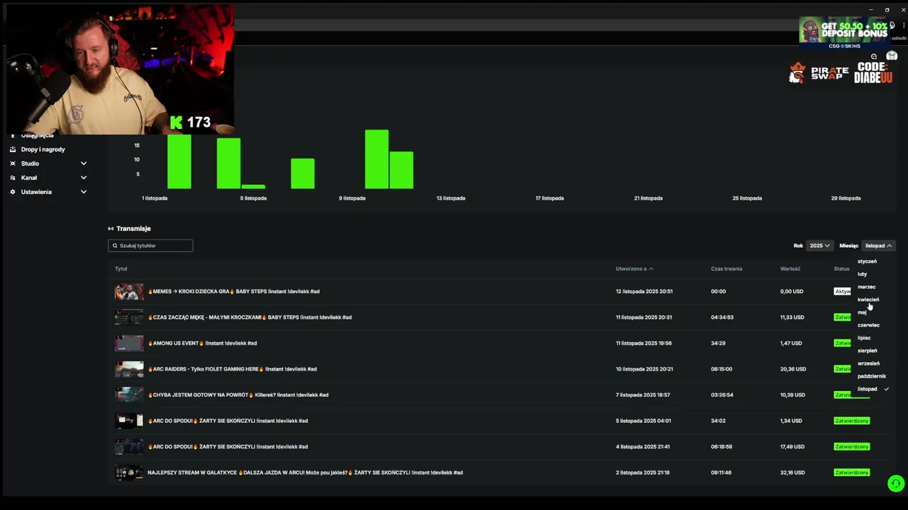The height and width of the screenshot is (510, 908).
Task: Pick sierpień in the month dropdown
Action: [x=867, y=351]
